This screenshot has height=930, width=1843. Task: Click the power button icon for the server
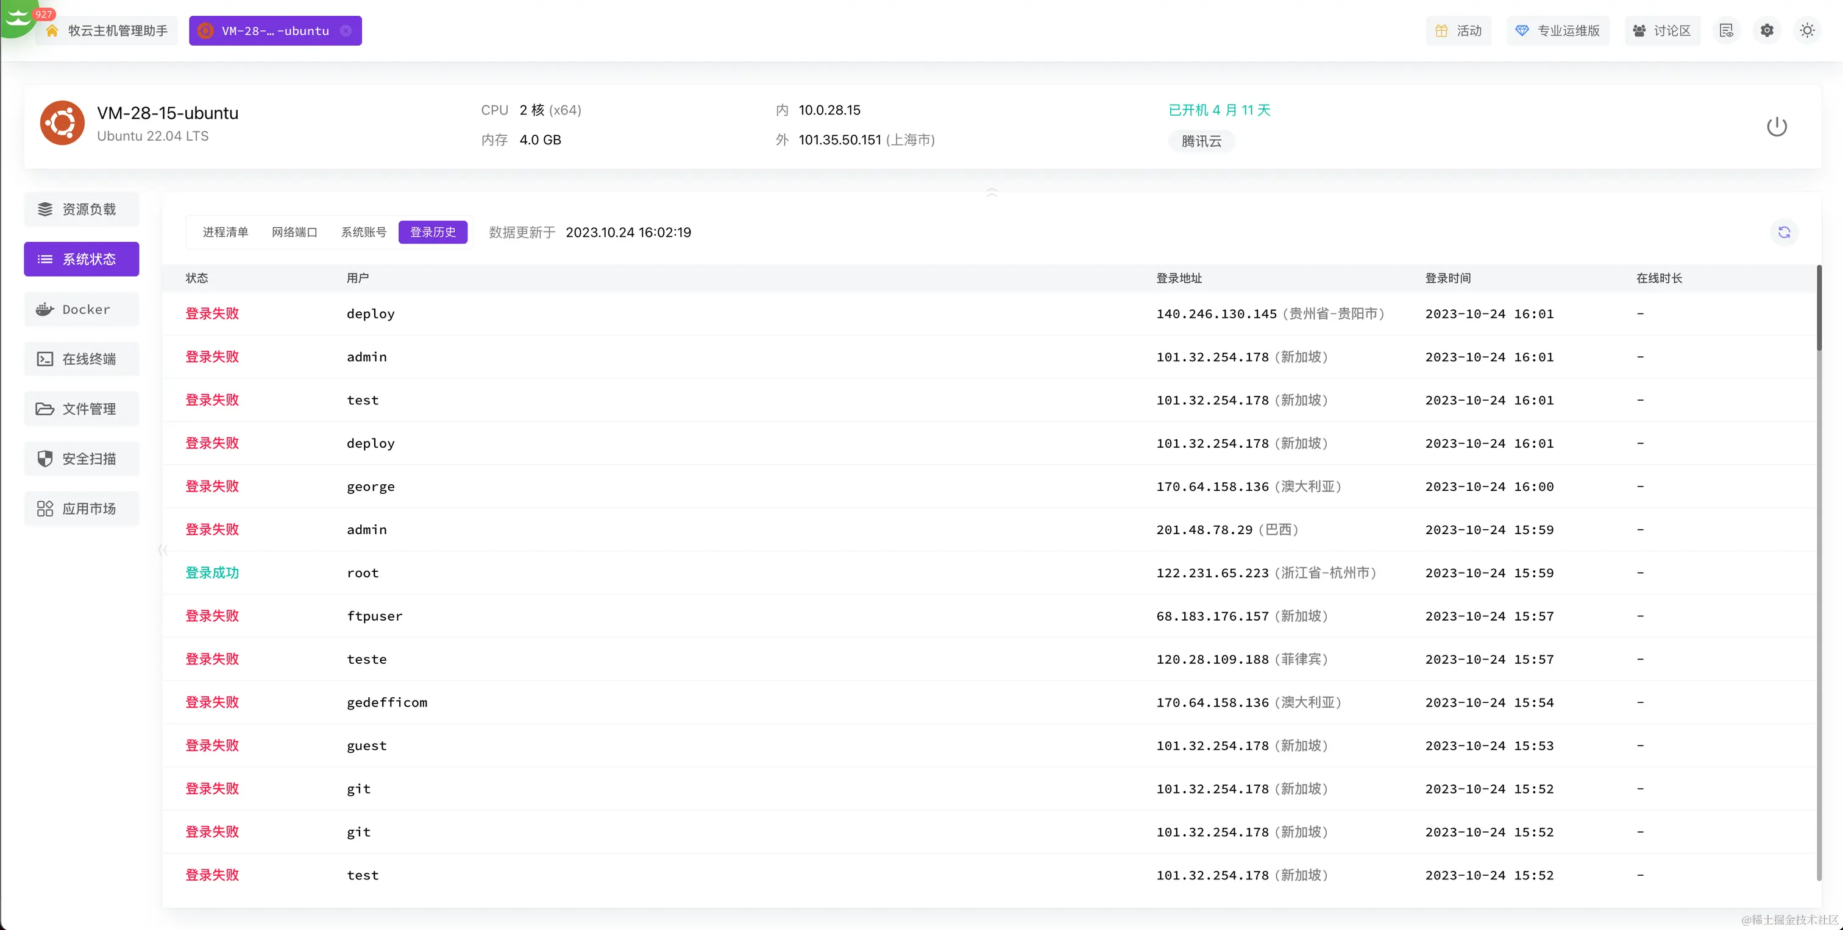[1777, 127]
